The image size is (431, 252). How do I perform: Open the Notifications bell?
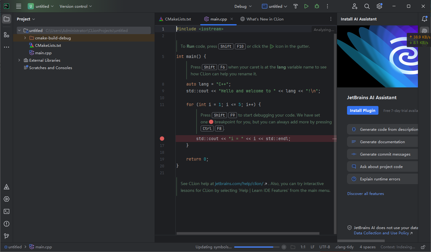[x=424, y=19]
